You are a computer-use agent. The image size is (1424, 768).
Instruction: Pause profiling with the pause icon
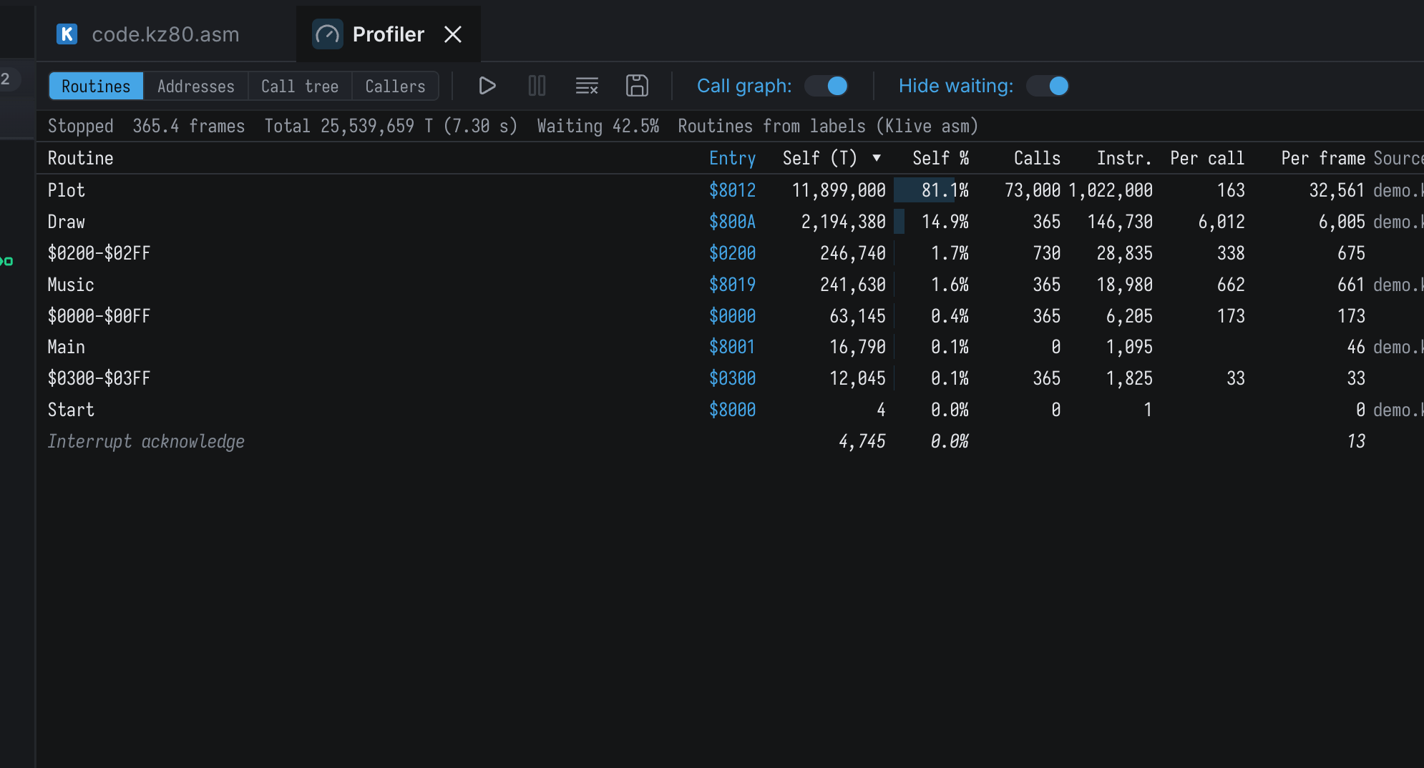click(537, 86)
